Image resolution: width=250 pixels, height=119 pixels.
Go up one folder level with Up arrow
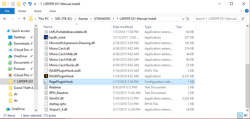[24, 19]
